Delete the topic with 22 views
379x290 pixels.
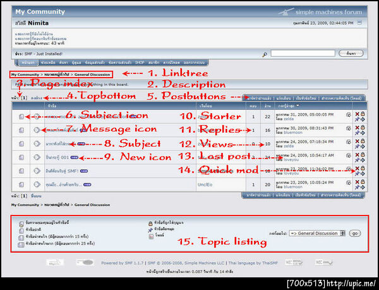pos(357,114)
